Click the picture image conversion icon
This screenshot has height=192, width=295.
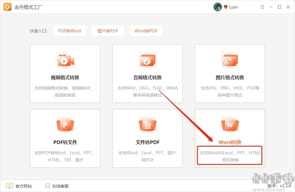230,60
